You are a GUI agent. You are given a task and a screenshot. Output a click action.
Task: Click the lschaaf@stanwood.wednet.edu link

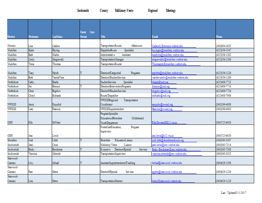pyautogui.click(x=167, y=163)
